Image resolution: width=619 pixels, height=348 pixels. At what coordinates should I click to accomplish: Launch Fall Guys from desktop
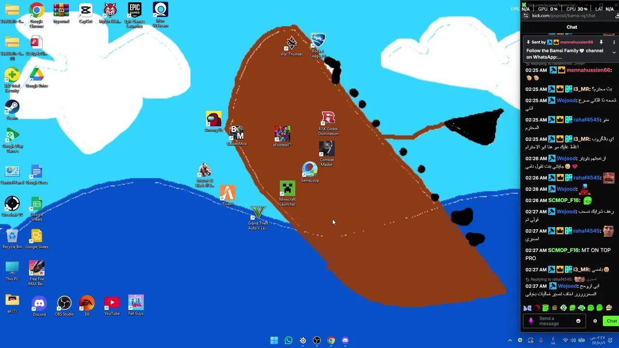click(136, 305)
